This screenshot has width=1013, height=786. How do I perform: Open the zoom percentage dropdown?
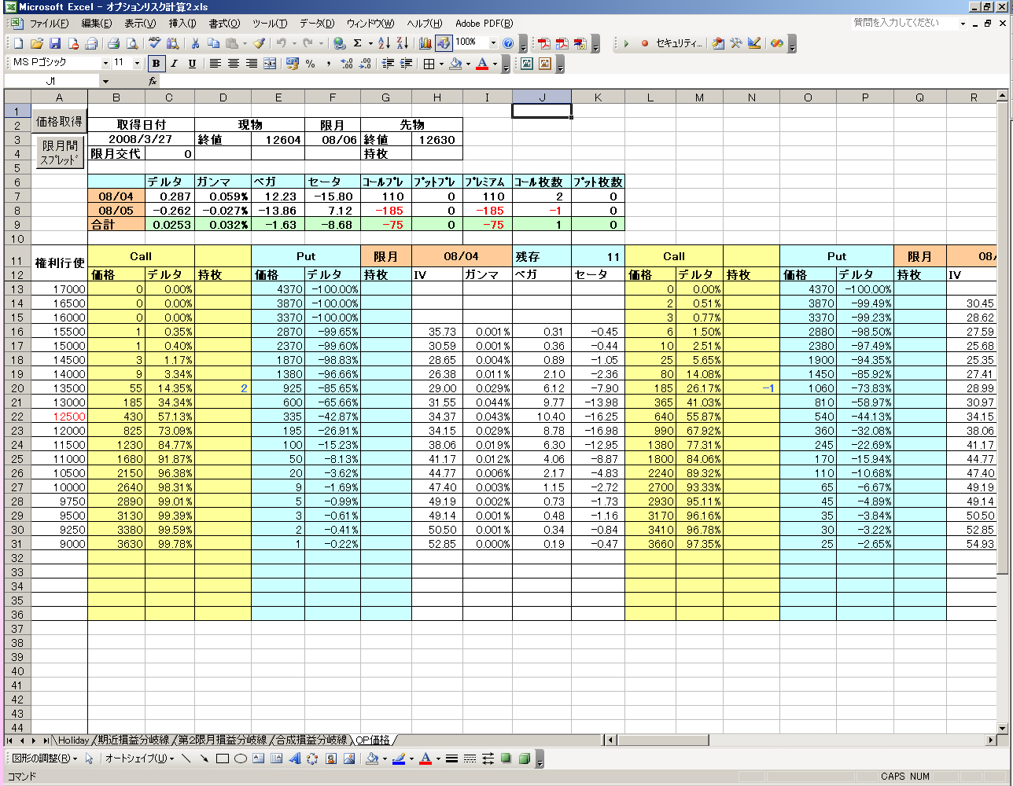(493, 43)
